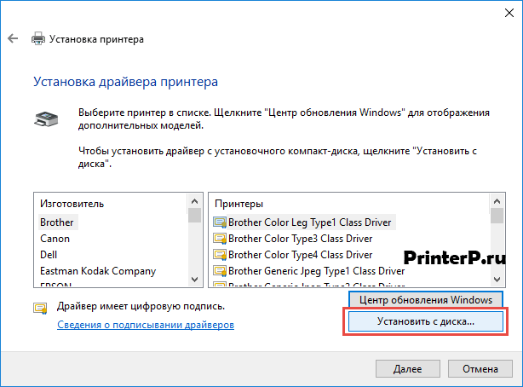Choose Dell from the manufacturers
The width and height of the screenshot is (523, 387).
coord(49,255)
